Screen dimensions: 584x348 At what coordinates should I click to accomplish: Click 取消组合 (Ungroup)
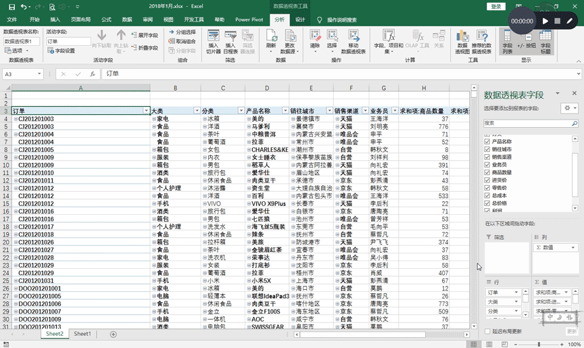click(x=182, y=41)
